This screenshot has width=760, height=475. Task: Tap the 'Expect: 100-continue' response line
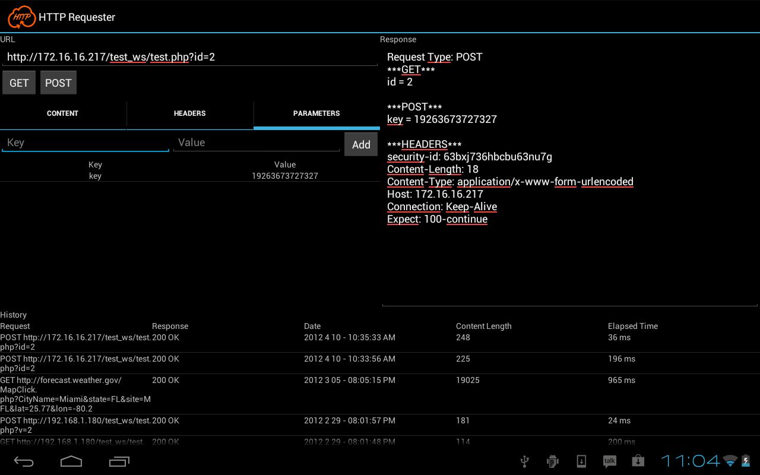(x=437, y=219)
